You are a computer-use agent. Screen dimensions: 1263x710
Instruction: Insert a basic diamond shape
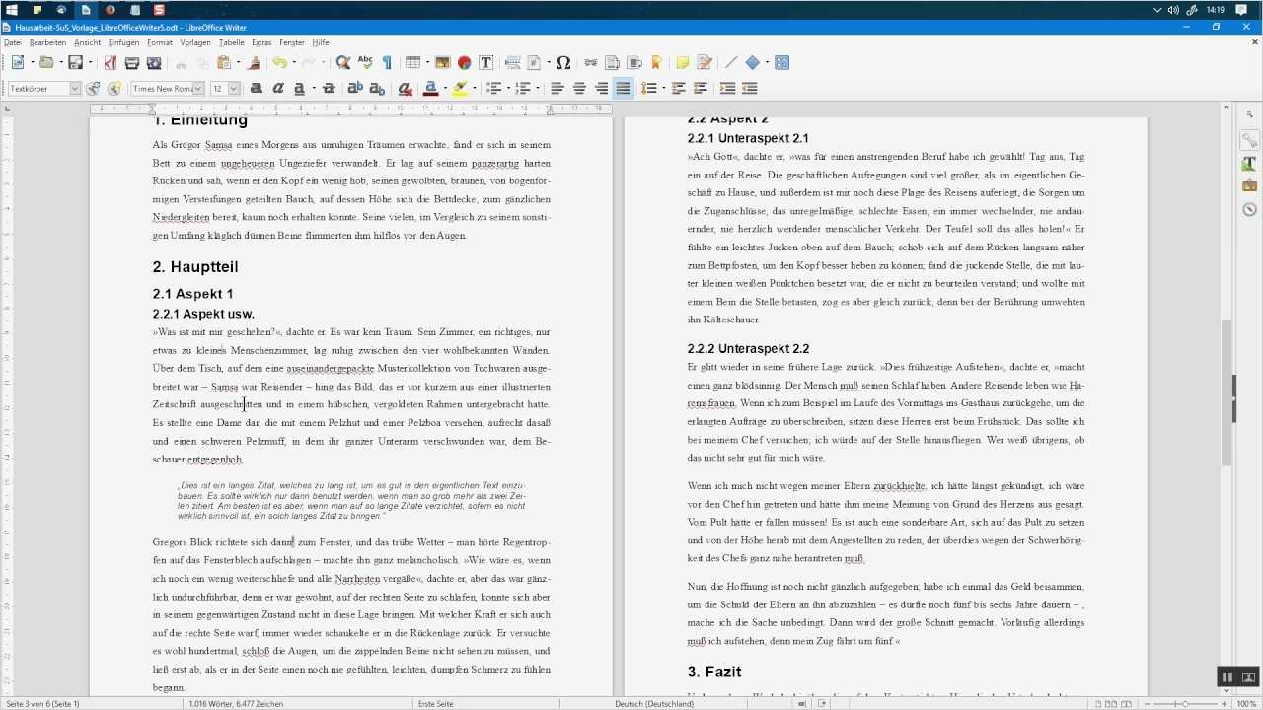pyautogui.click(x=752, y=63)
